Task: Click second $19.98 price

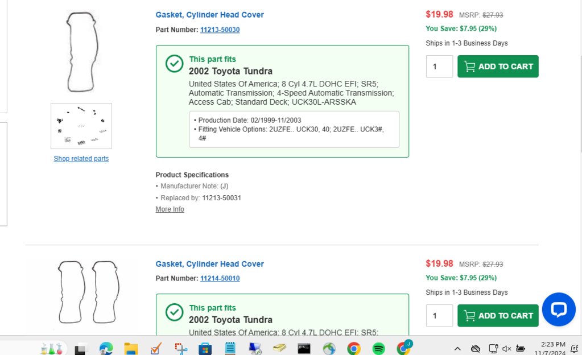Action: pos(439,263)
